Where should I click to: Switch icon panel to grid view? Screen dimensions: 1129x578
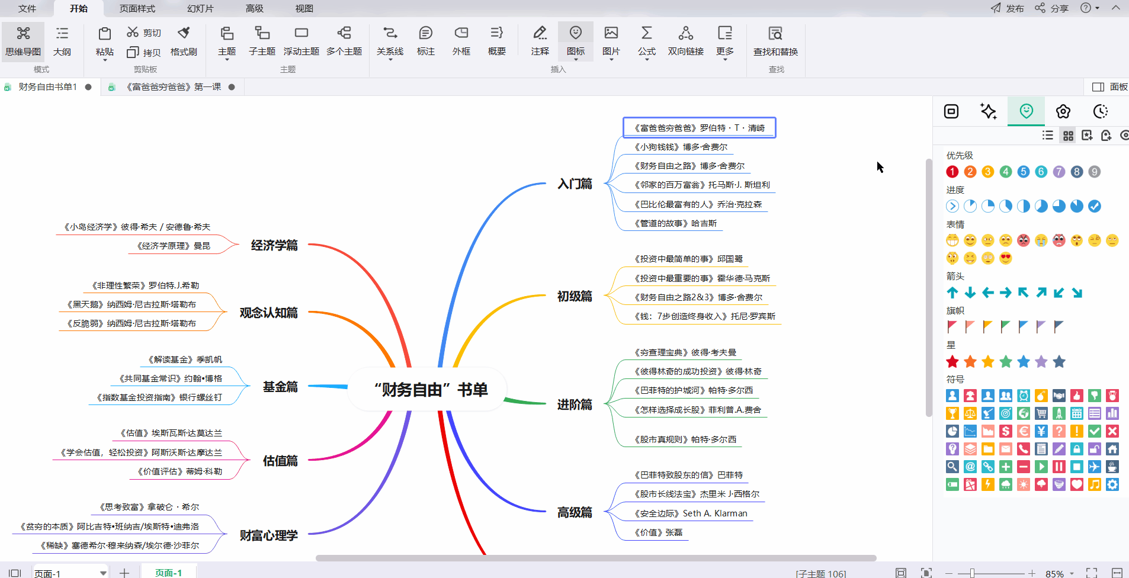click(x=1068, y=136)
